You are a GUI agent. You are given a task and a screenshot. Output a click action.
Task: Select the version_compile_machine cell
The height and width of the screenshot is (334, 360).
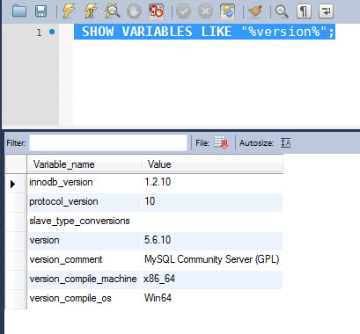pos(84,280)
